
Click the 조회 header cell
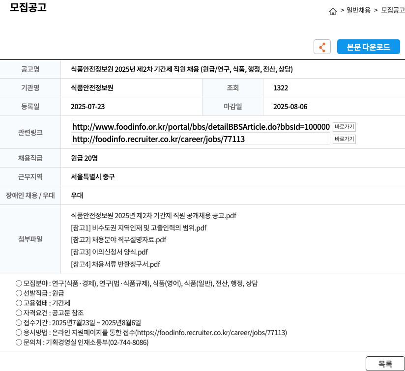tap(232, 88)
